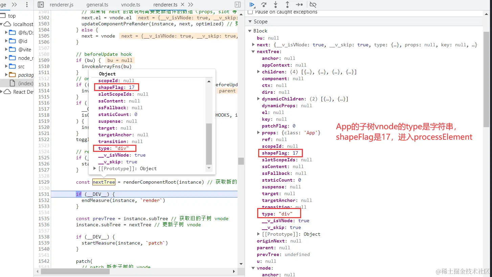Resume script execution in debugger toolbar
Screen dimensions: 492x277
coord(252,5)
